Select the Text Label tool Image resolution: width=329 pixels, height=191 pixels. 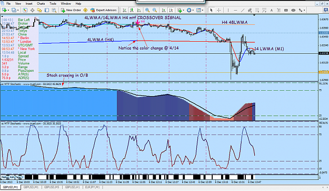[x=278, y=10]
